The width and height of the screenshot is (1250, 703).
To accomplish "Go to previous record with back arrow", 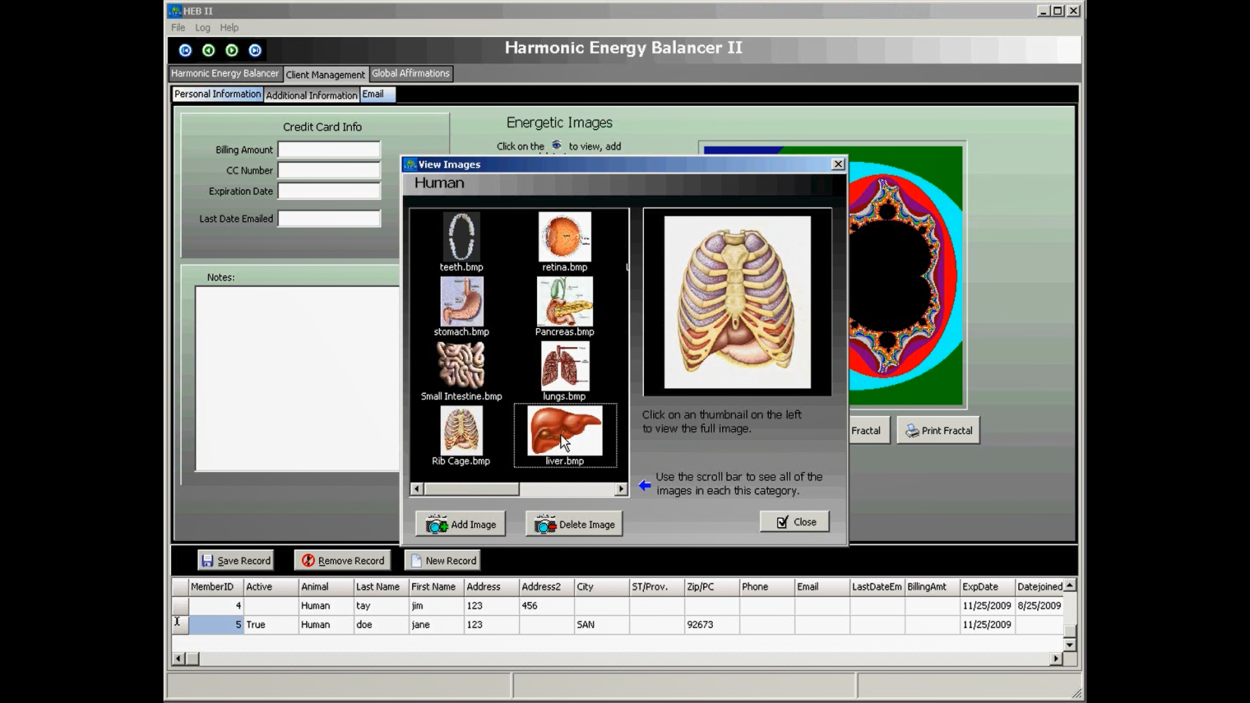I will point(208,50).
